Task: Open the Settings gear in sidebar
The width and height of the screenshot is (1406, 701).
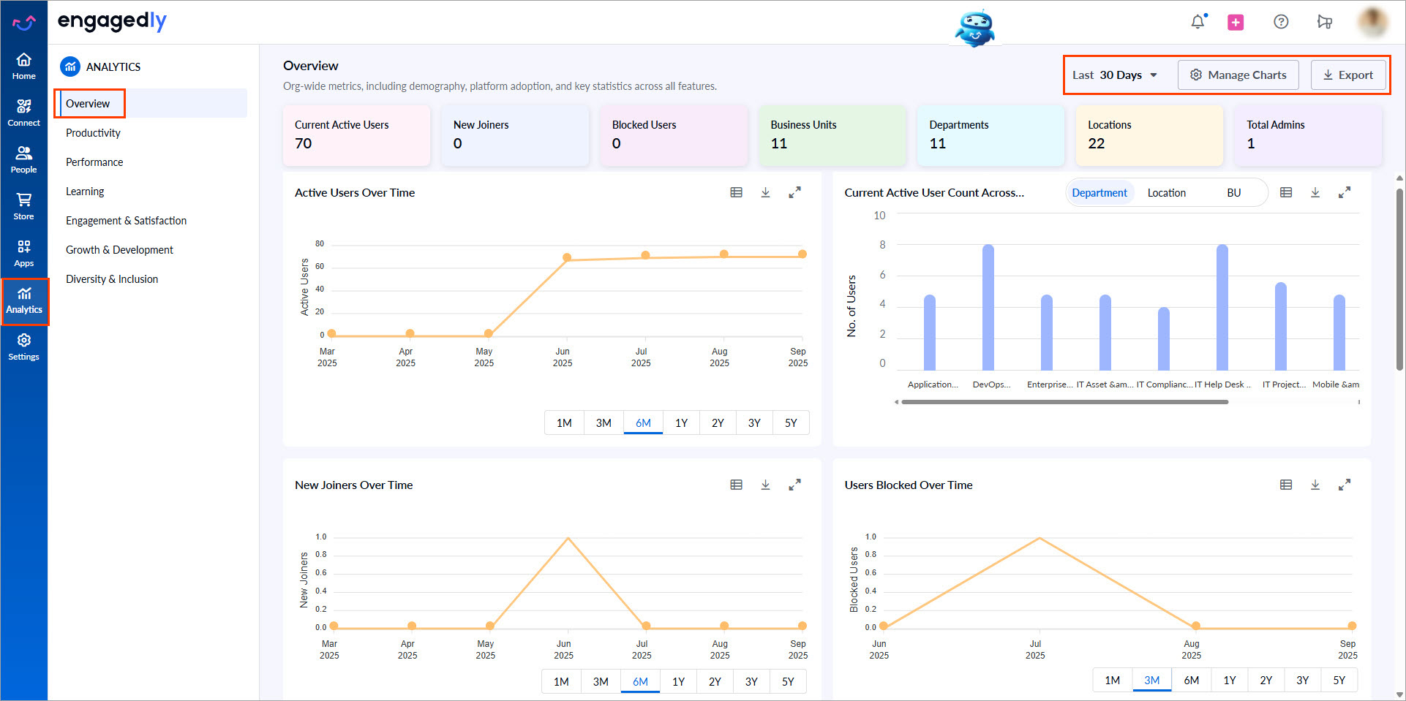Action: pos(23,346)
